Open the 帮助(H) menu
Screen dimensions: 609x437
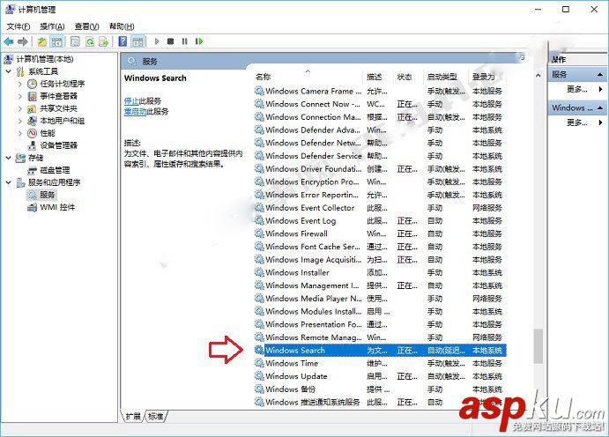click(122, 26)
